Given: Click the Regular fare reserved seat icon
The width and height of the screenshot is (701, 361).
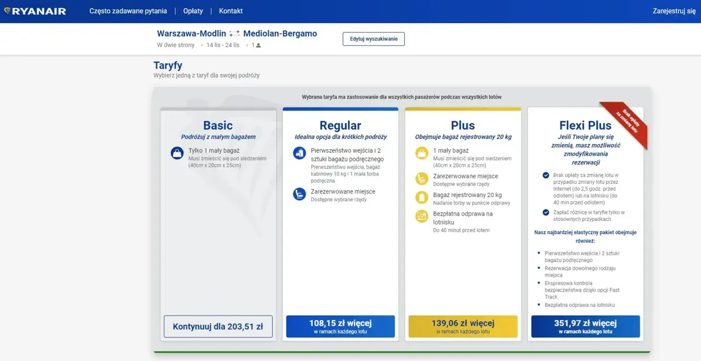Looking at the screenshot, I should point(299,194).
